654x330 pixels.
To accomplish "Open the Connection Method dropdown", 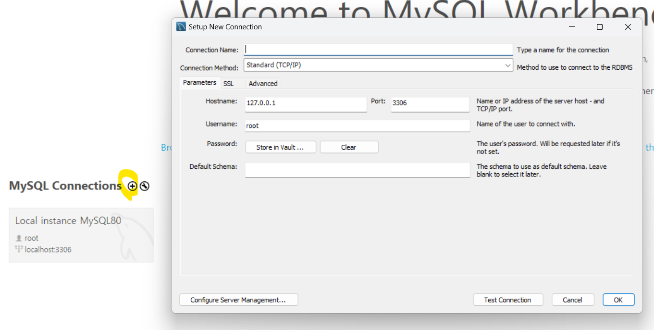I will coord(379,65).
